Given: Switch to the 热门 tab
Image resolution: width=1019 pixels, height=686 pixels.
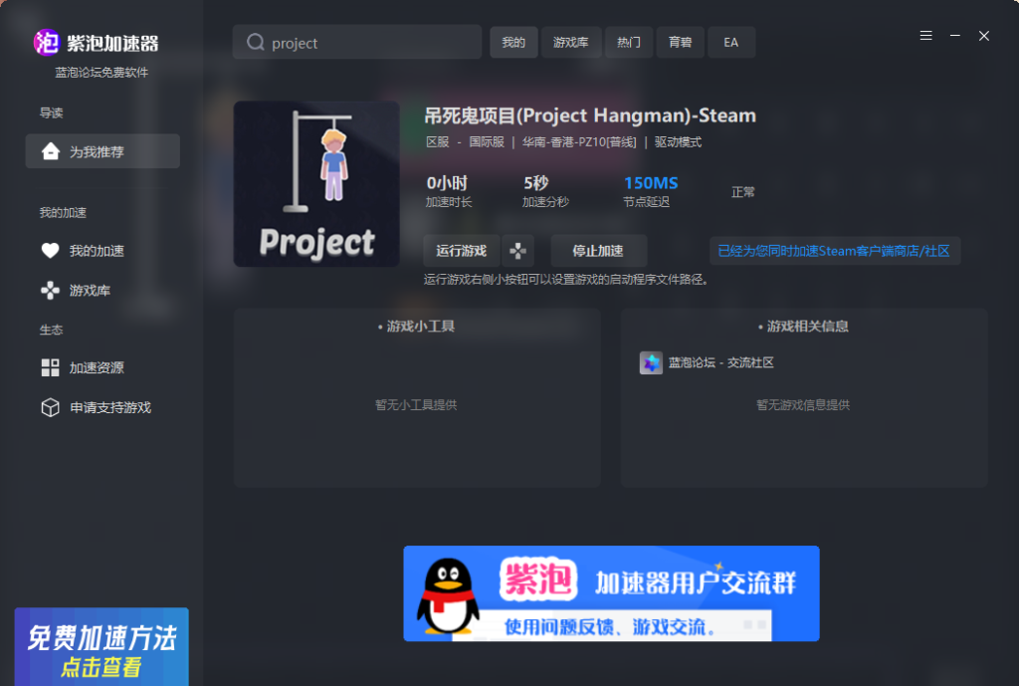Looking at the screenshot, I should [629, 42].
